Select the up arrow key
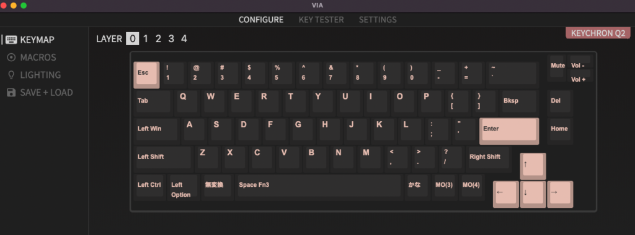 pos(533,166)
